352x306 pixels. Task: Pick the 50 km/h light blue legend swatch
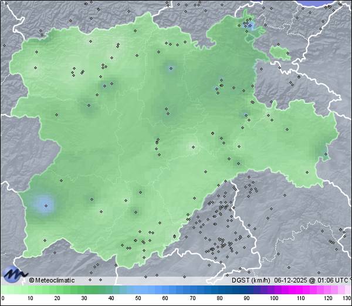[x=138, y=290]
